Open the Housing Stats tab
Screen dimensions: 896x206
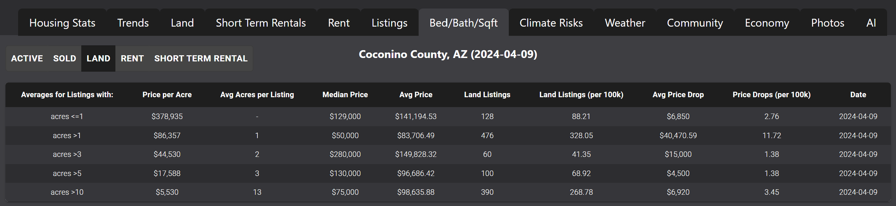[x=62, y=23]
